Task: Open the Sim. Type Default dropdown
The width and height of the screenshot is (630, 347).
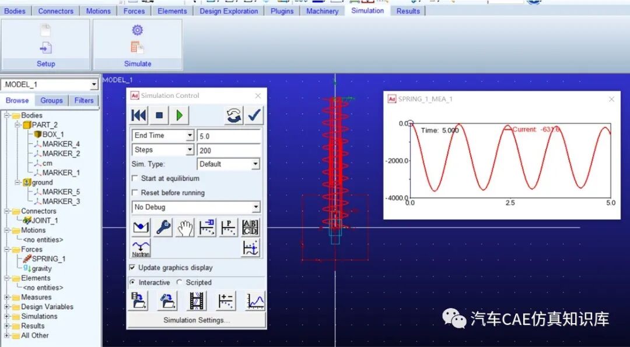Action: click(x=256, y=164)
